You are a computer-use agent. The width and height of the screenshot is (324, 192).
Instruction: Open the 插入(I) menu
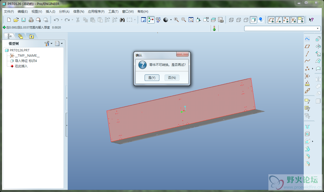pos(51,12)
